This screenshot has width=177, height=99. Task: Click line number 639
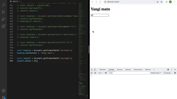click(x=11, y=50)
